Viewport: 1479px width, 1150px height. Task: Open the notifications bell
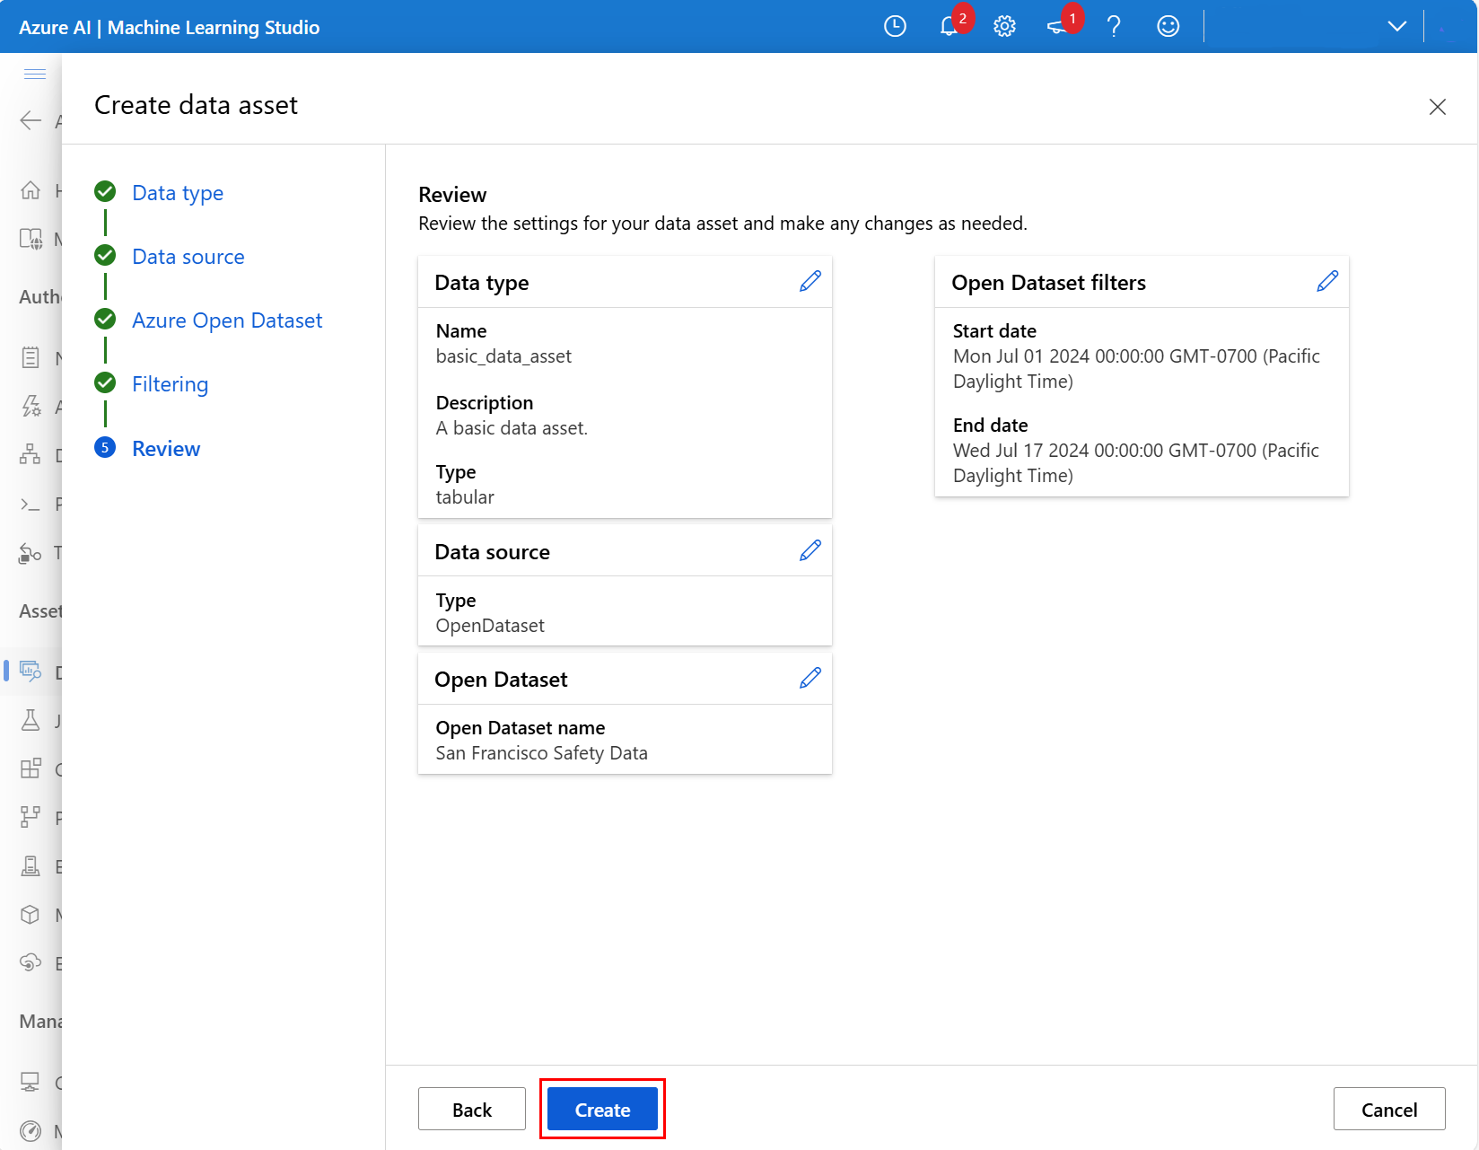(949, 27)
